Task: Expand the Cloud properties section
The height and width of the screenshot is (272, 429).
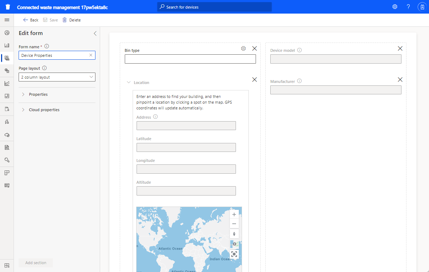Action: pos(44,110)
